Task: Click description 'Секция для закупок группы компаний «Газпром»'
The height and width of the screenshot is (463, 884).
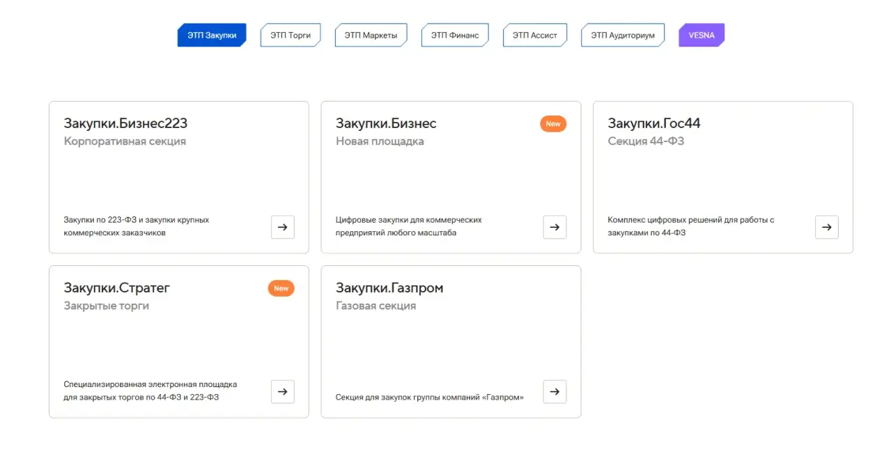Action: (430, 398)
